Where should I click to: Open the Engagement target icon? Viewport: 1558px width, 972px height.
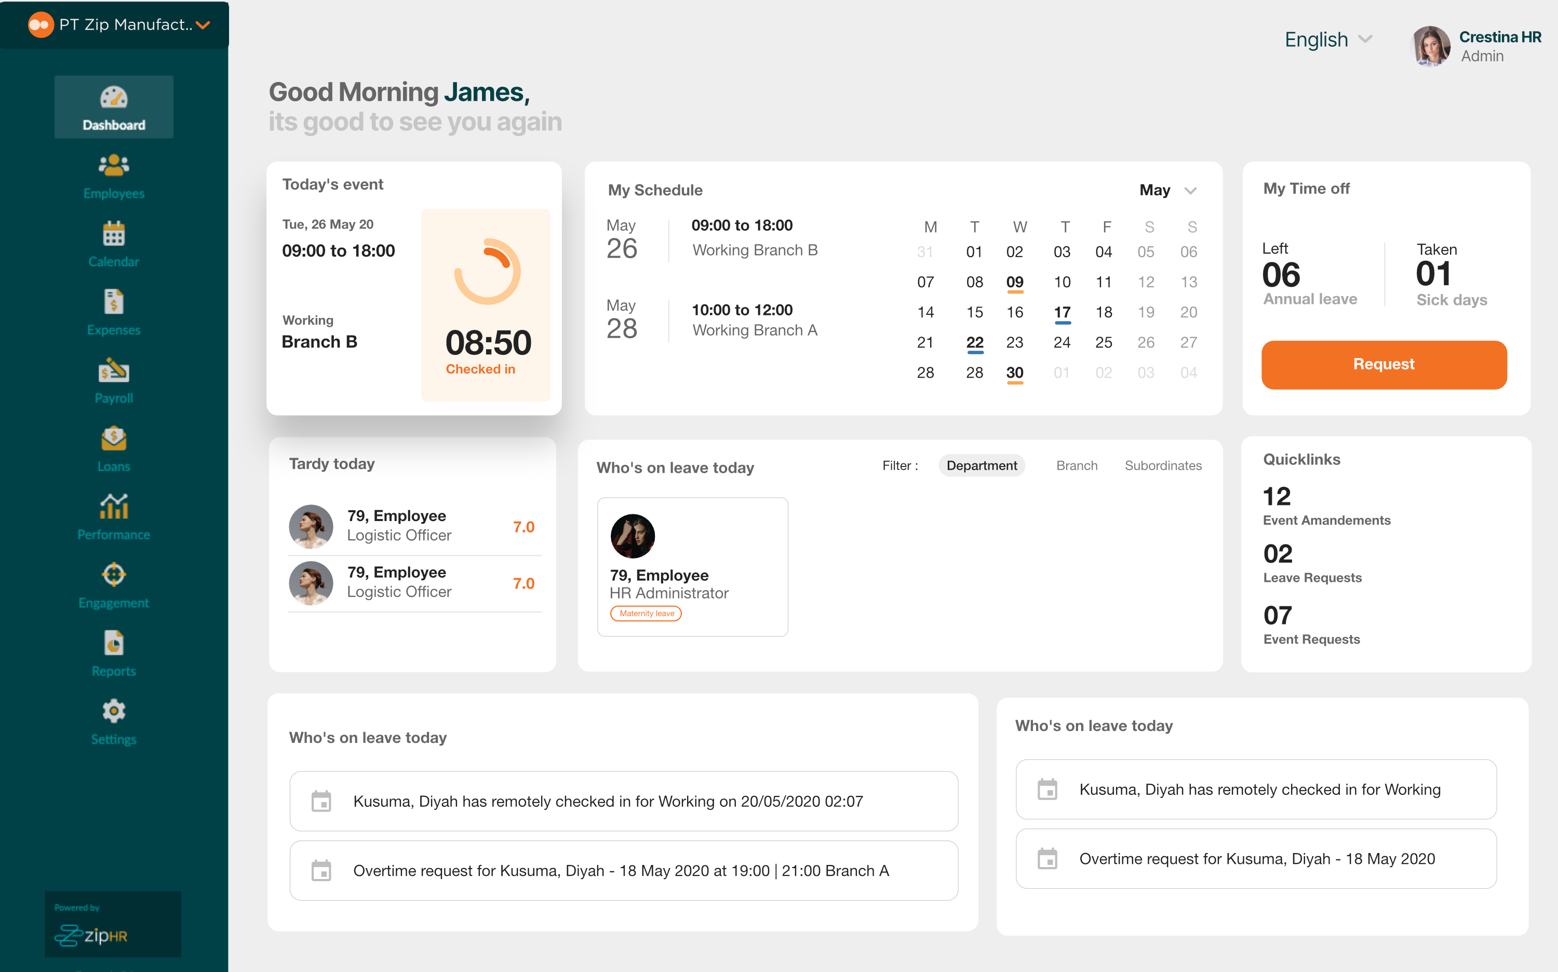pos(114,575)
